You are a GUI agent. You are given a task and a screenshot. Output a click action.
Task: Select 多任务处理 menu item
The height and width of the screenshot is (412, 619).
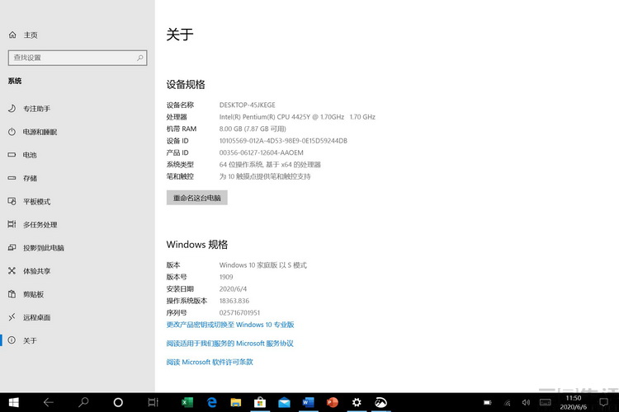[40, 225]
